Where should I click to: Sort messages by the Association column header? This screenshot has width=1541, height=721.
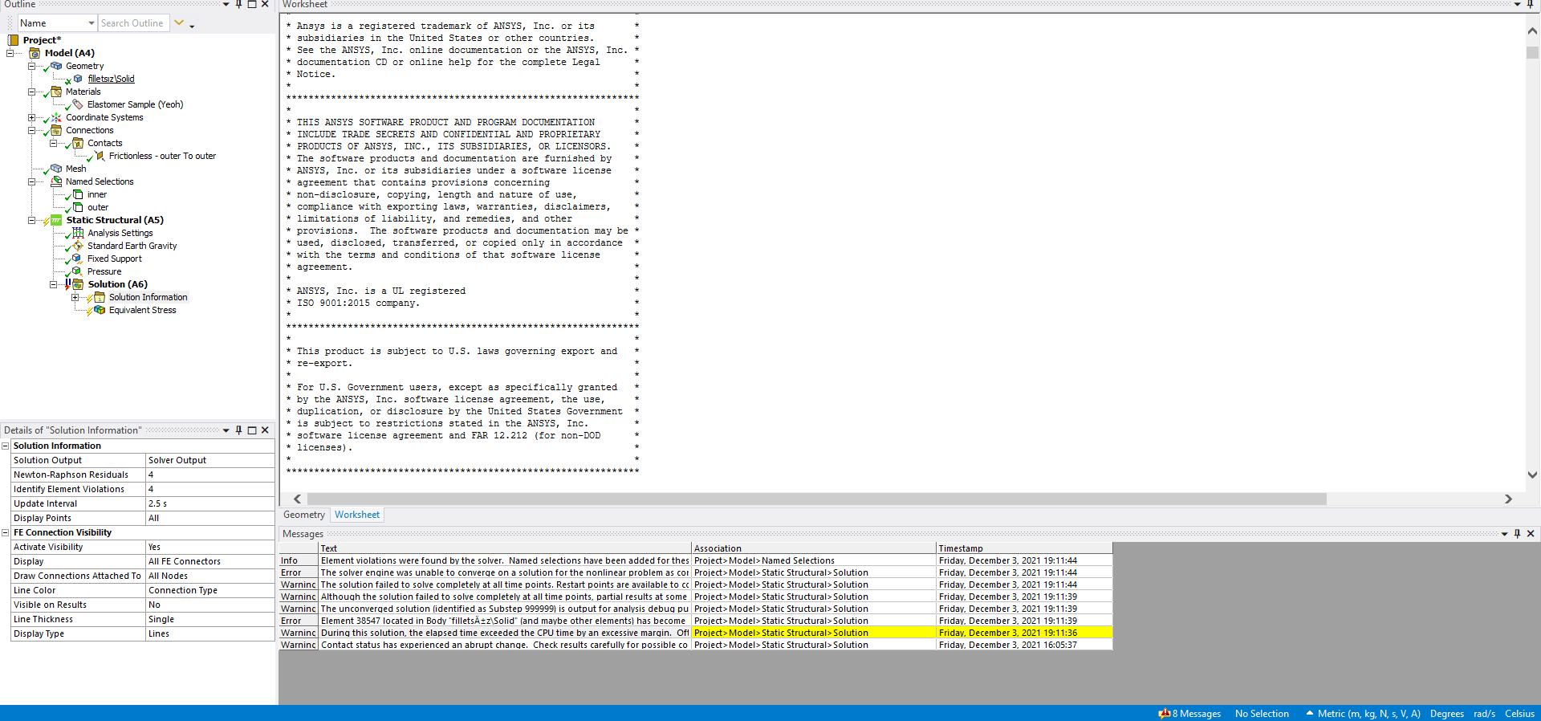tap(814, 548)
